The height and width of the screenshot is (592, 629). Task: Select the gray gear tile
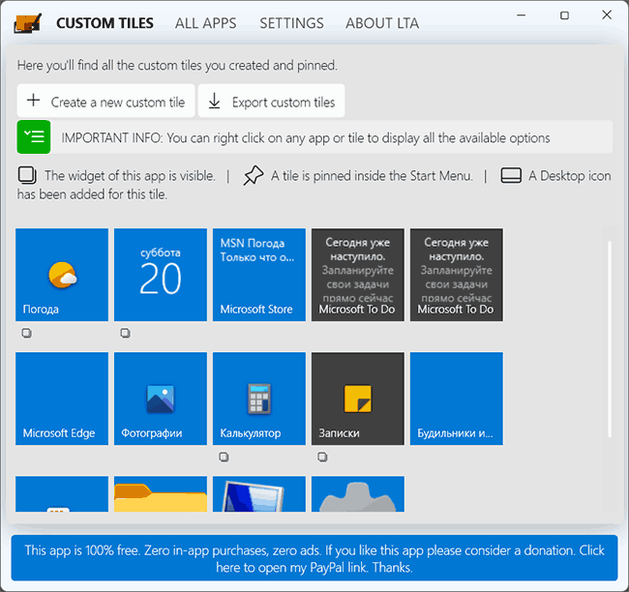point(358,494)
